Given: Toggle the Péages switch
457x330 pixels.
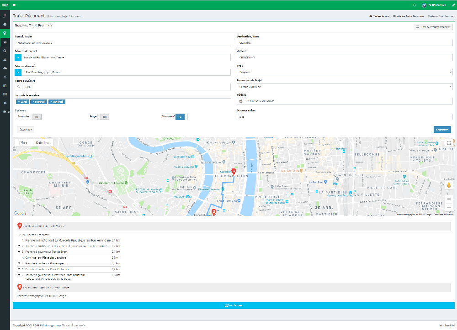Looking at the screenshot, I should click(104, 117).
